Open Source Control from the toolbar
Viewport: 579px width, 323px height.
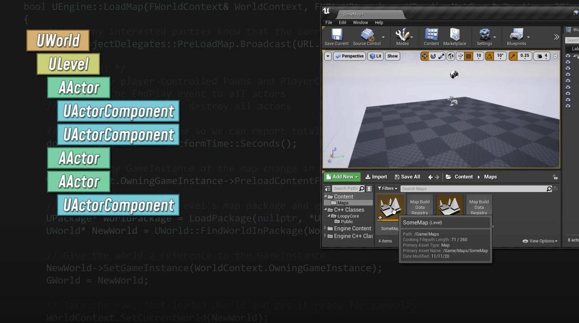point(367,37)
